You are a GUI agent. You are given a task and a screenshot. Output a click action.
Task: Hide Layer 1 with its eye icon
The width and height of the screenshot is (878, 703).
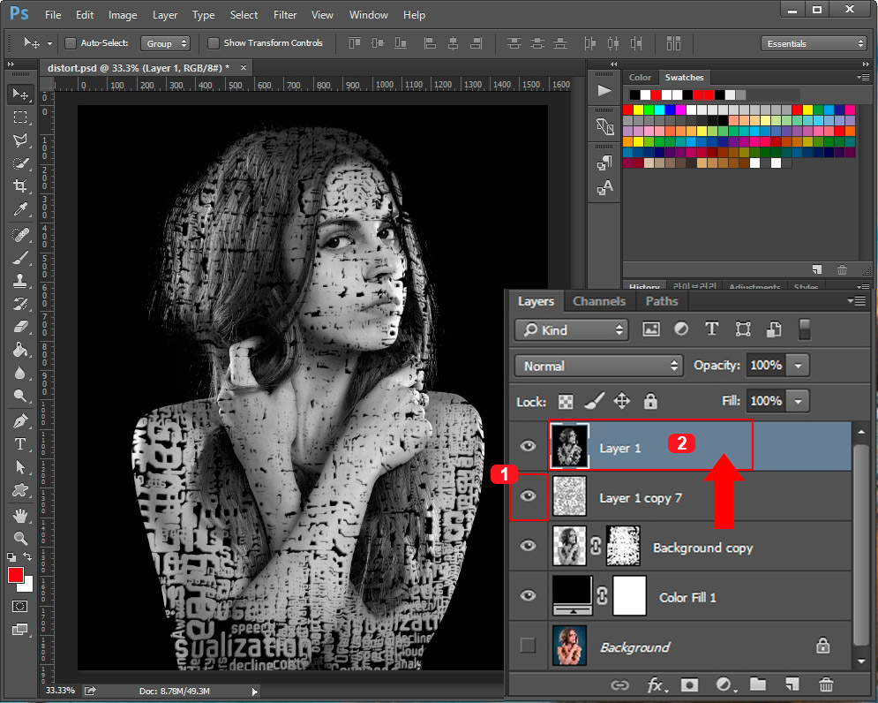[x=528, y=446]
